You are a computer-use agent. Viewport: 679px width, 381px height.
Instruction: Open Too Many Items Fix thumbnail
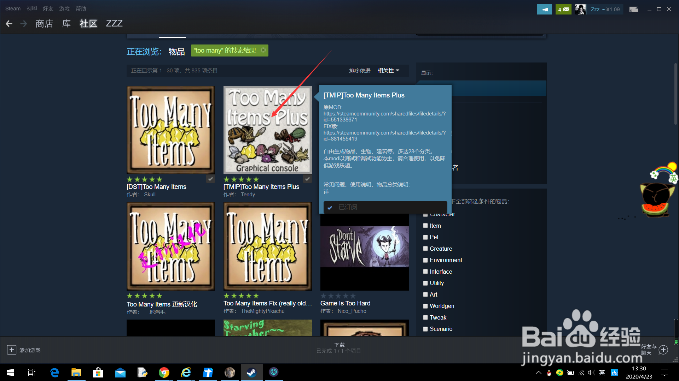[x=268, y=246]
